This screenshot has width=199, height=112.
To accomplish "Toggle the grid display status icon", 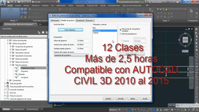I will (119, 110).
